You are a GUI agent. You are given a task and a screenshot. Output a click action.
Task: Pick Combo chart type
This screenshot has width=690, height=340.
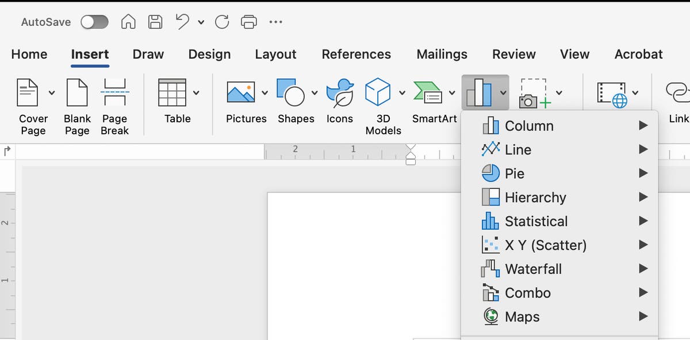click(559, 293)
